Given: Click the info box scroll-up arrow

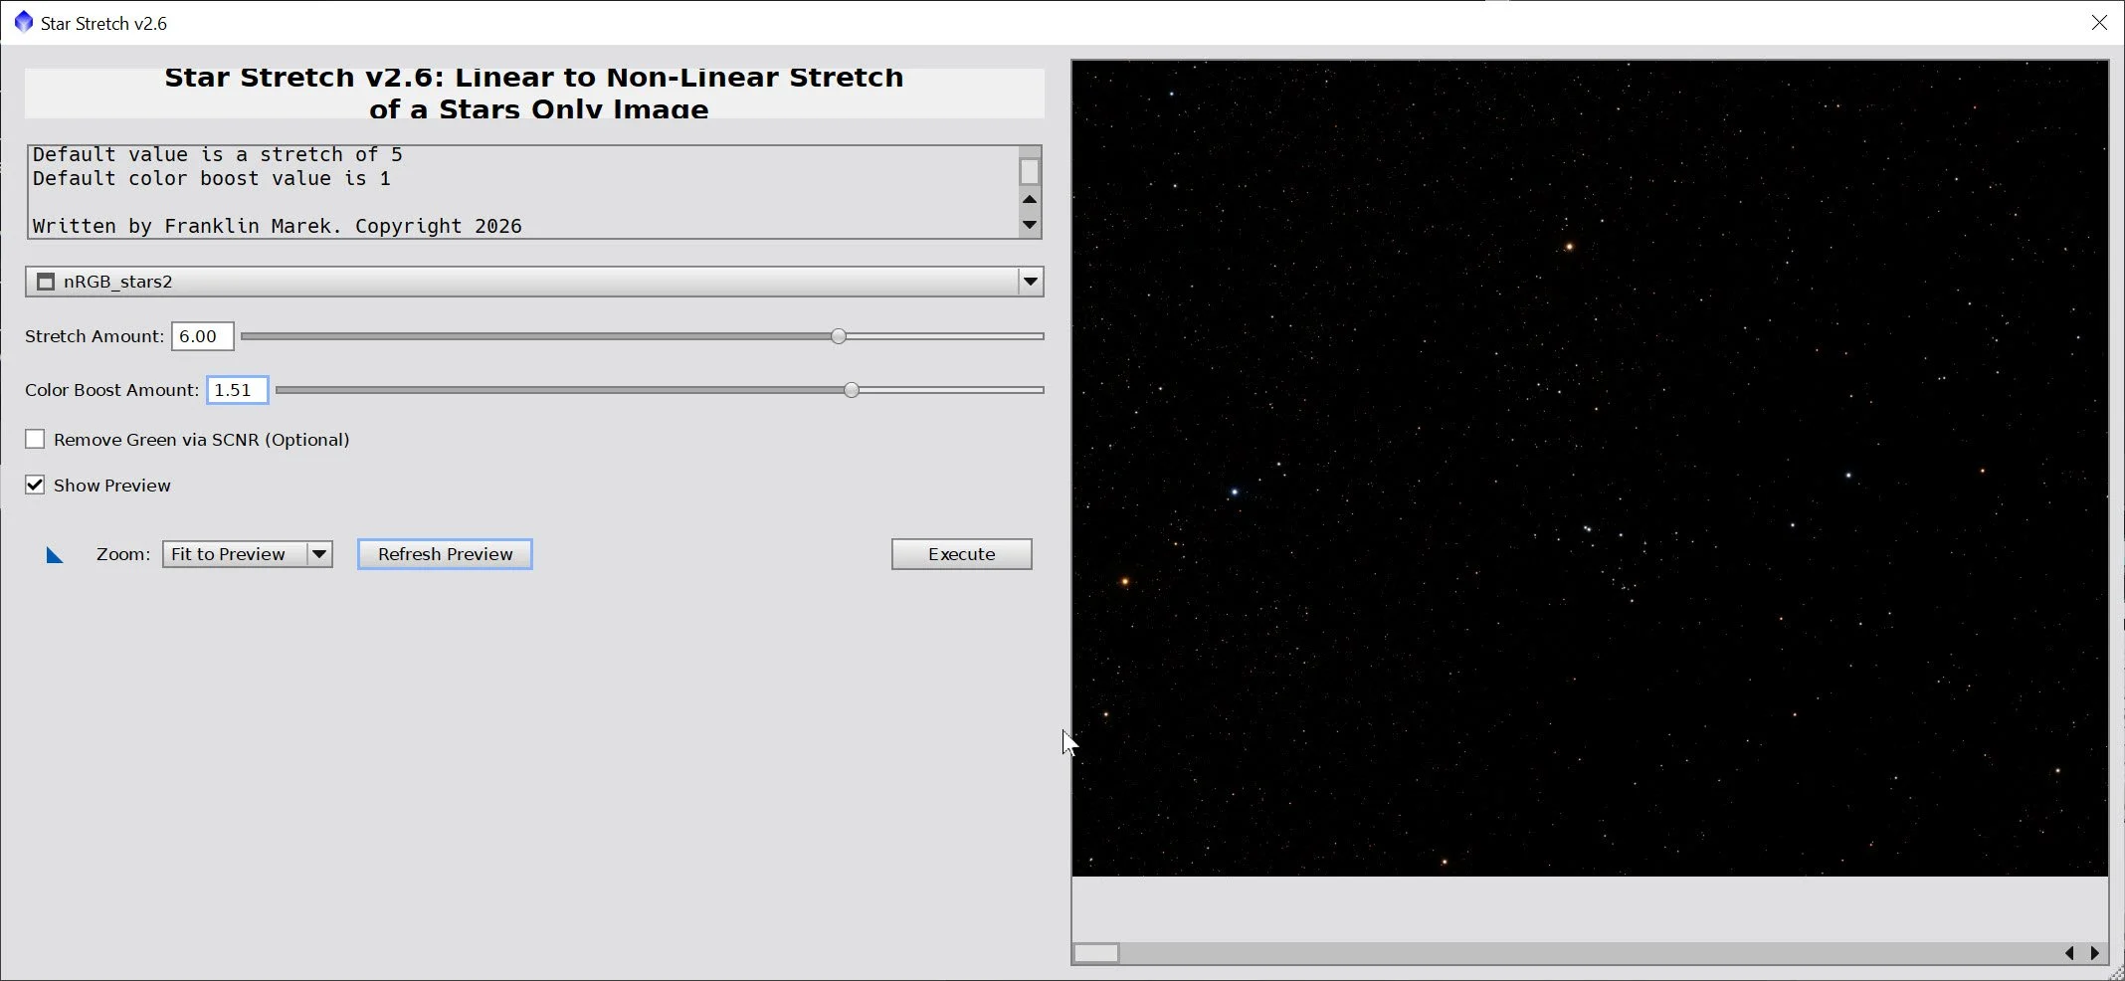Looking at the screenshot, I should 1030,199.
